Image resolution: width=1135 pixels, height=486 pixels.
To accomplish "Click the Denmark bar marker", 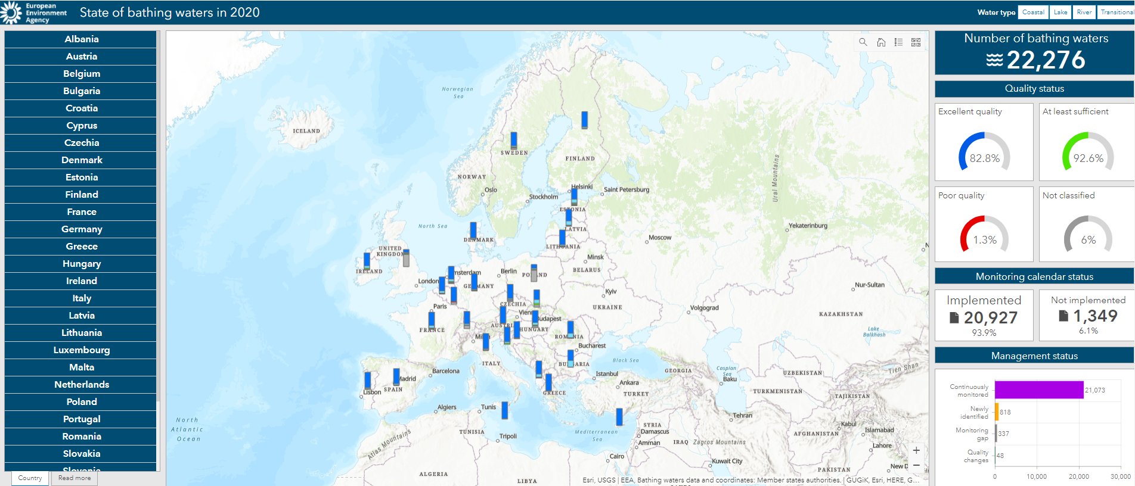I will [x=473, y=230].
